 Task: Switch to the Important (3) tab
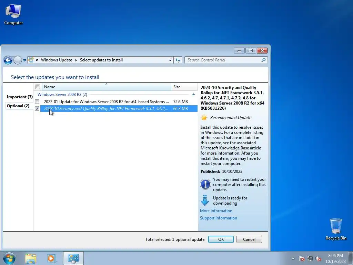20,97
